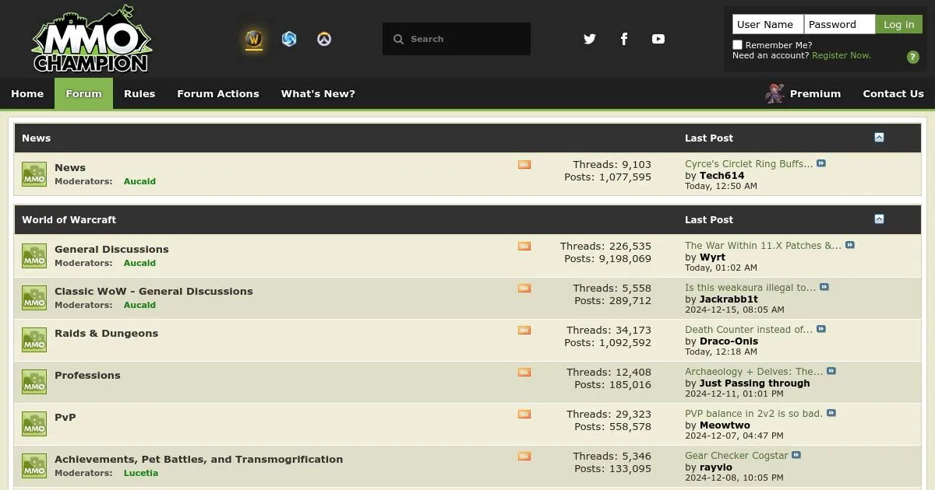The width and height of the screenshot is (935, 490).
Task: Collapse the World of Warcraft category
Action: 879,219
